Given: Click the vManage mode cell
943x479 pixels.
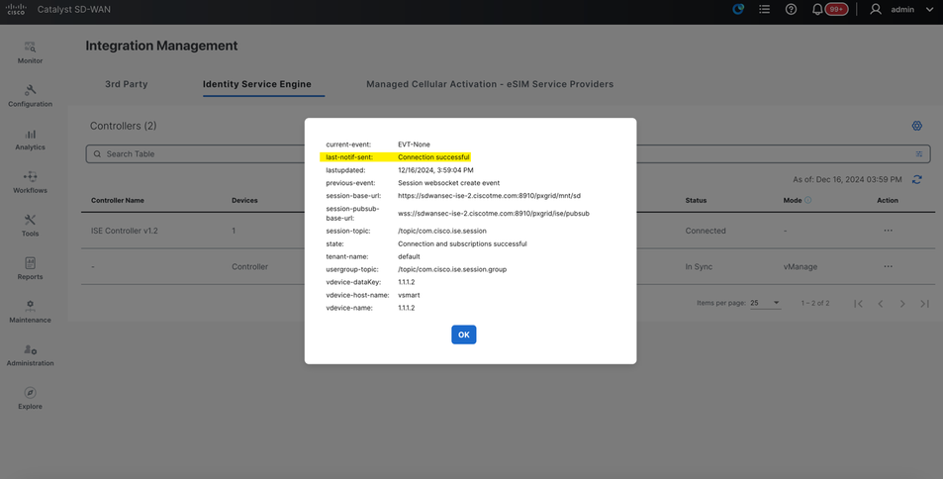Looking at the screenshot, I should click(x=800, y=266).
